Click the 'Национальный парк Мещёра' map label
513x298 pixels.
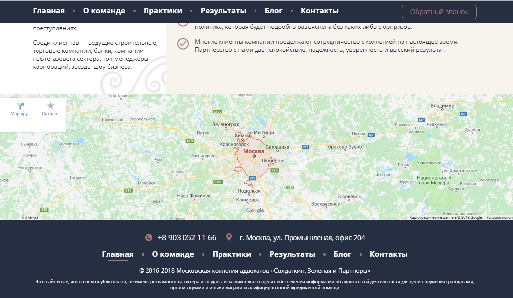coord(434,180)
